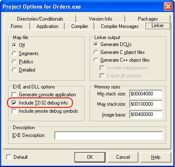Click the Max stacksize field
175x167 pixels.
click(x=146, y=104)
